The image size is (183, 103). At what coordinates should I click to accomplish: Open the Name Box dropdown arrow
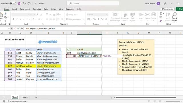click(9, 29)
